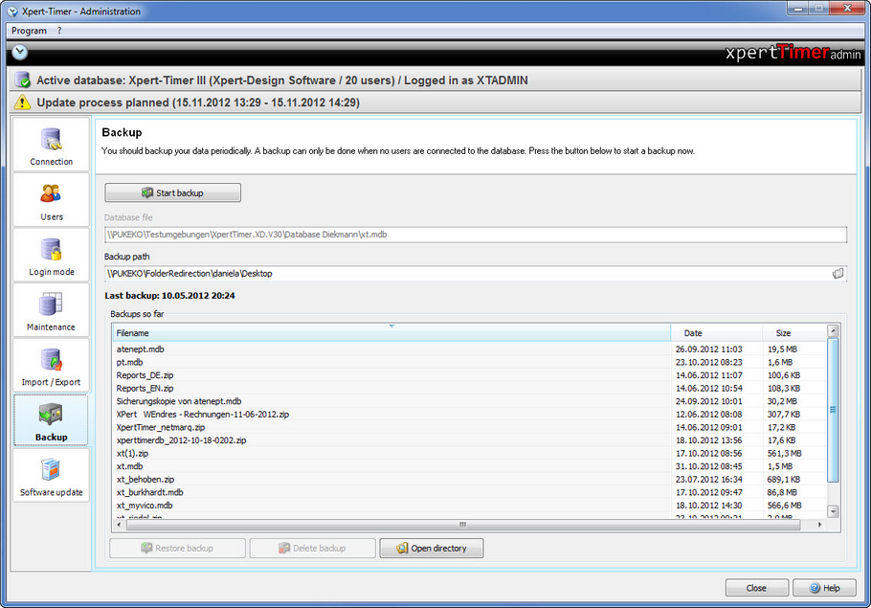
Task: Click the yellow update warning icon
Action: click(x=22, y=102)
